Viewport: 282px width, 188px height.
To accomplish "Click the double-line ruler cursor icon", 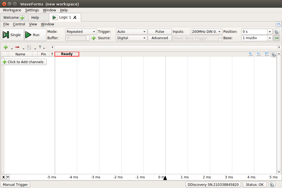I will [267, 54].
